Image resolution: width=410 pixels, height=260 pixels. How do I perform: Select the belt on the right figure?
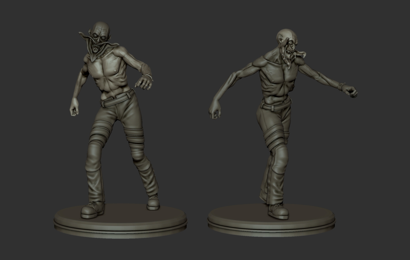pos(276,106)
